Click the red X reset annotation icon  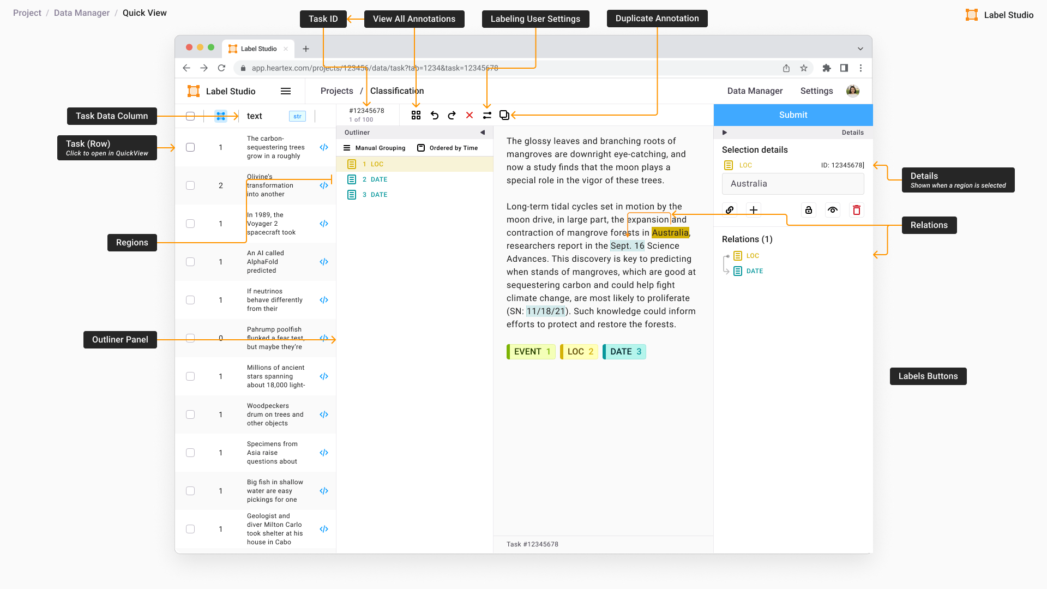pyautogui.click(x=469, y=115)
